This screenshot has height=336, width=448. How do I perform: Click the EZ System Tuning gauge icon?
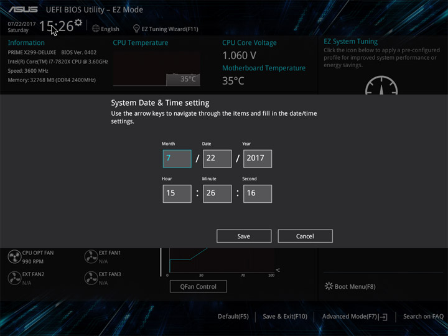point(381,85)
